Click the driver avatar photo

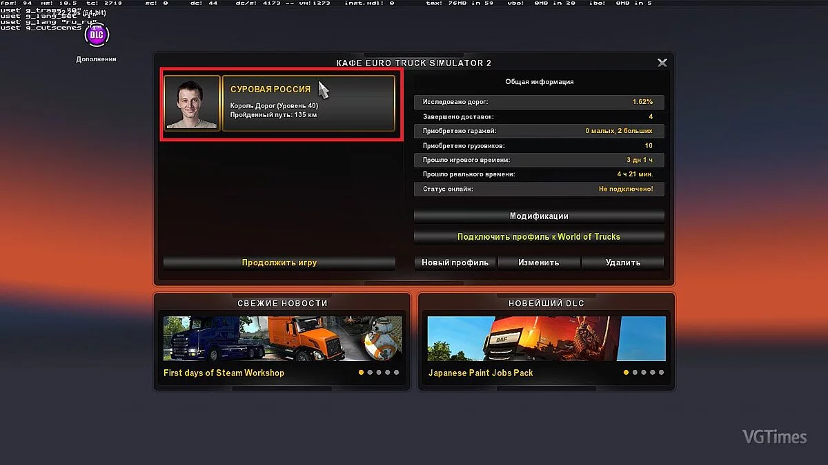(x=193, y=103)
